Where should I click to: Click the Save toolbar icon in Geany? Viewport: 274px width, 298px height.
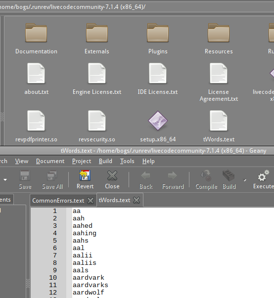[x=25, y=175]
